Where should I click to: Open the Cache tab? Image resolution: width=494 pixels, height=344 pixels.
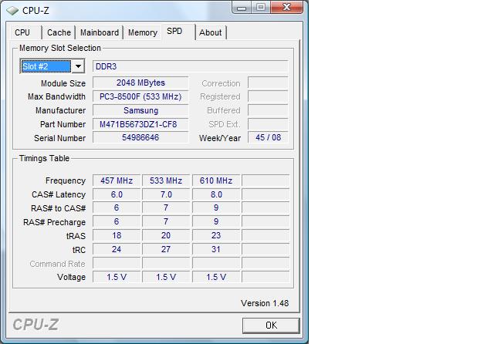click(59, 32)
